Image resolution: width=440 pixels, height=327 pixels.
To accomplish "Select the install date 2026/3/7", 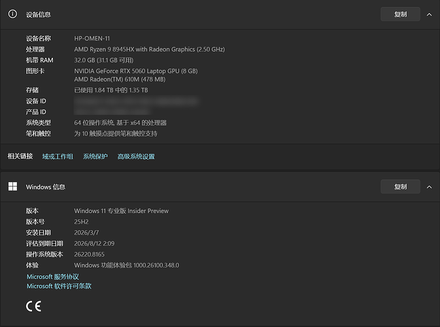I will pyautogui.click(x=86, y=233).
